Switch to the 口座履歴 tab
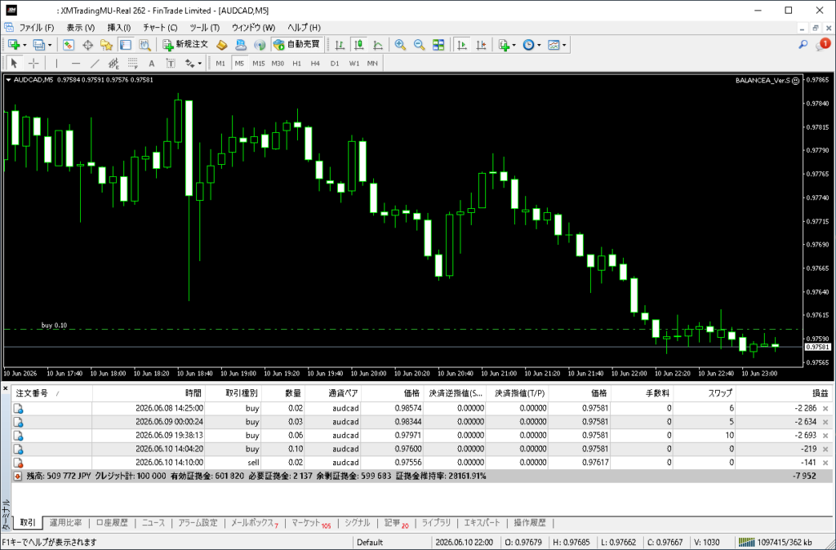The height and width of the screenshot is (550, 836). pos(112,523)
